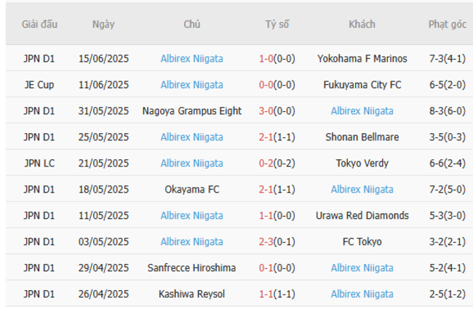Image resolution: width=473 pixels, height=309 pixels.
Task: Open the 0-2(0-2) score against Tokyo Verdy
Action: pos(277,164)
